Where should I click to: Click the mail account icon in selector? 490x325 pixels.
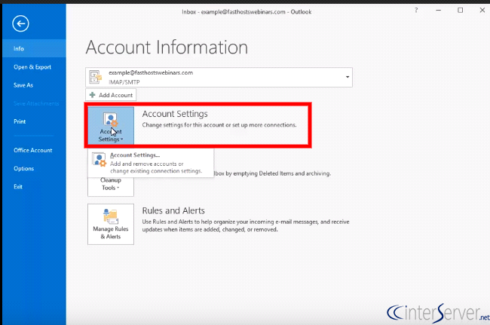(95, 77)
